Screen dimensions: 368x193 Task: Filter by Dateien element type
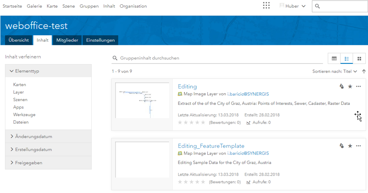(x=21, y=122)
